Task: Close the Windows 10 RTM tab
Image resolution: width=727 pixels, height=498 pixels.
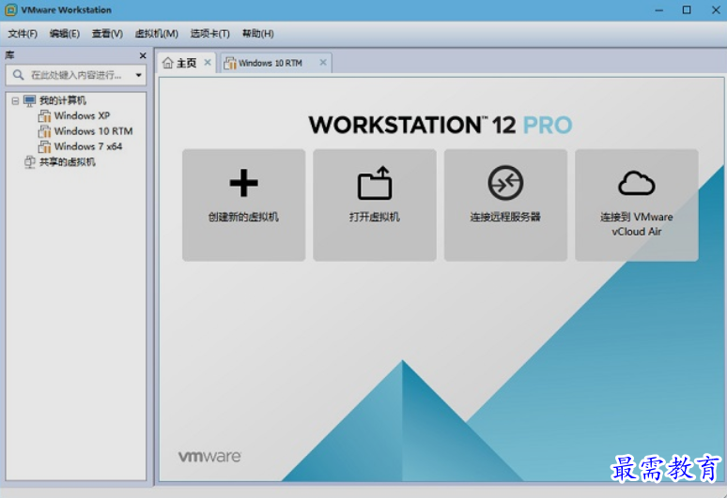Action: [323, 62]
